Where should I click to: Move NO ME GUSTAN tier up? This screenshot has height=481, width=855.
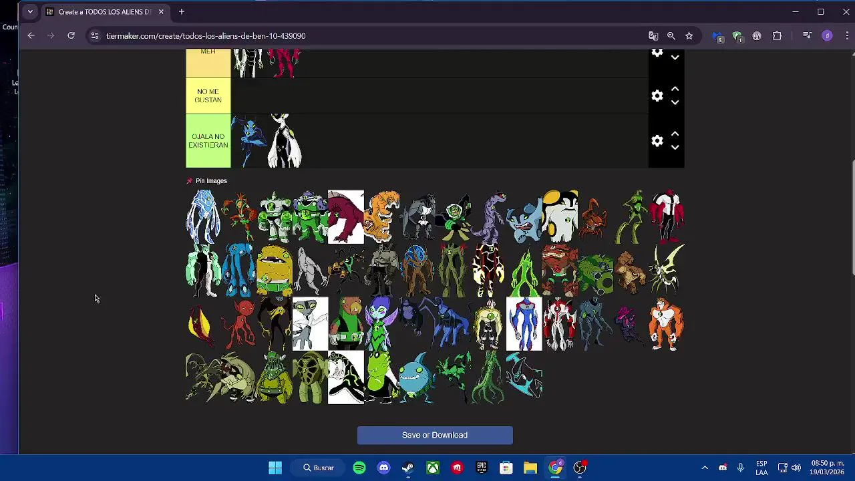675,89
